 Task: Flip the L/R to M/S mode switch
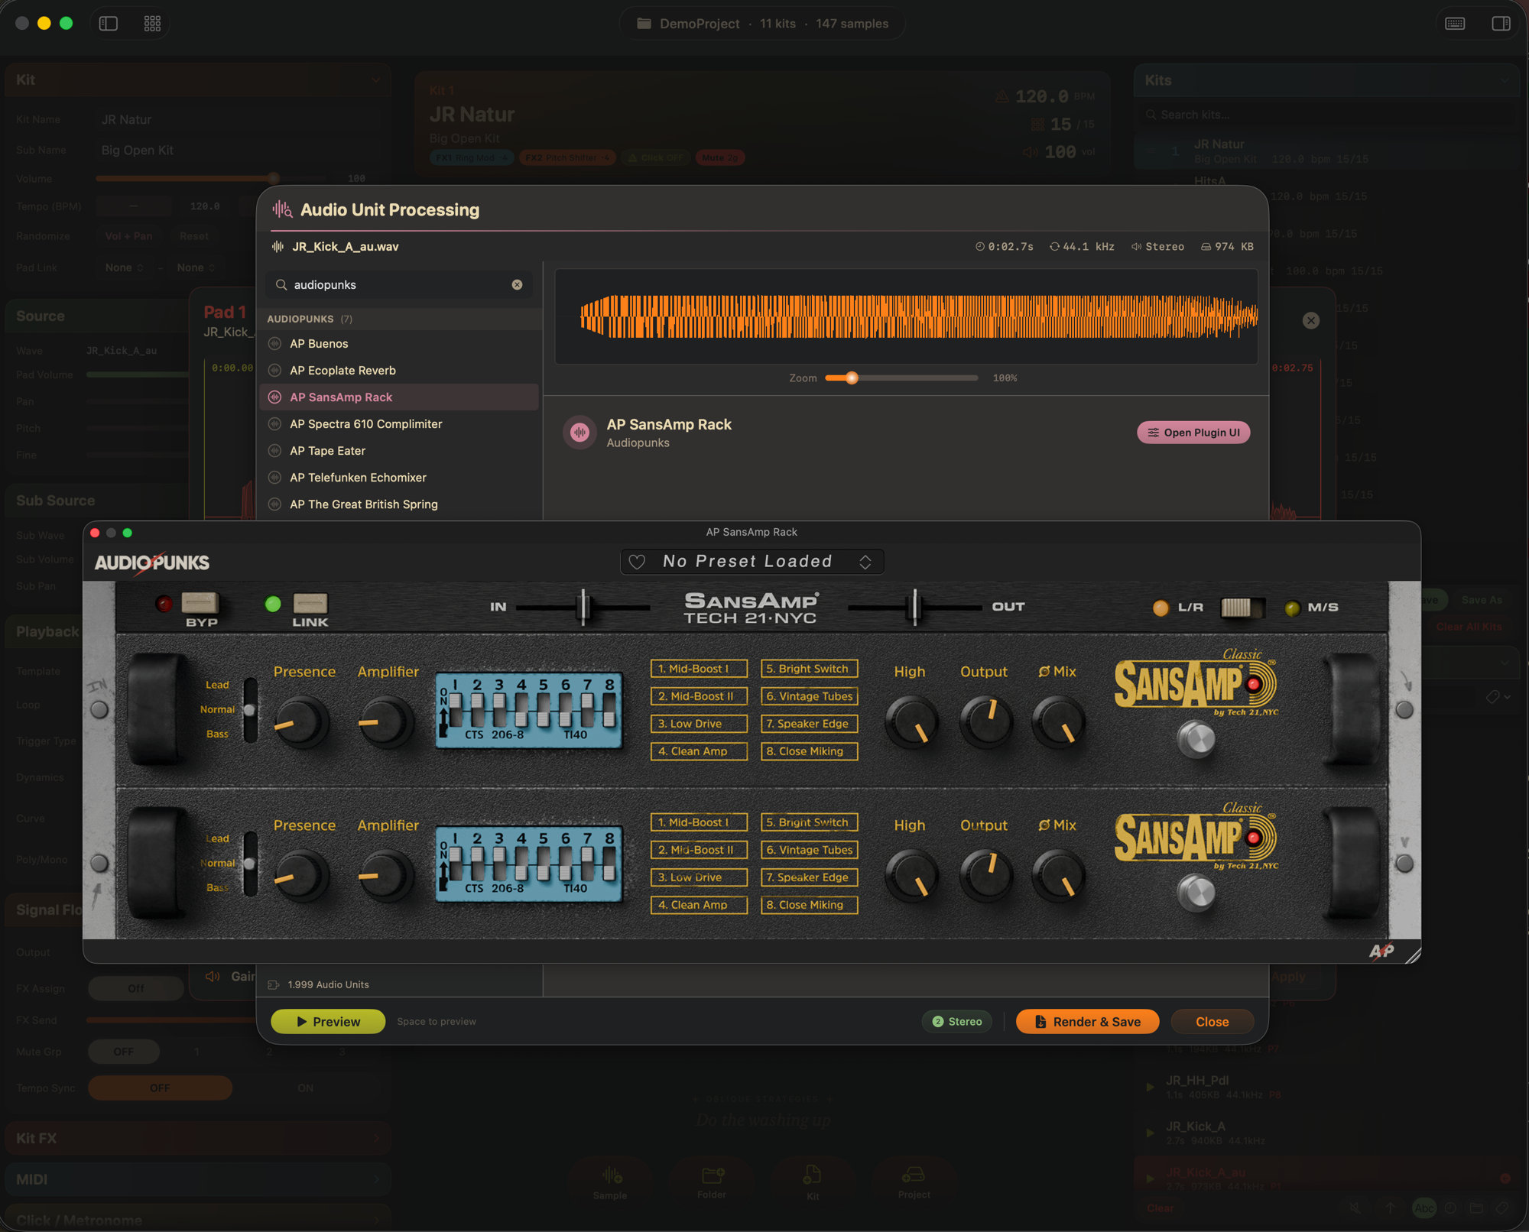1242,608
